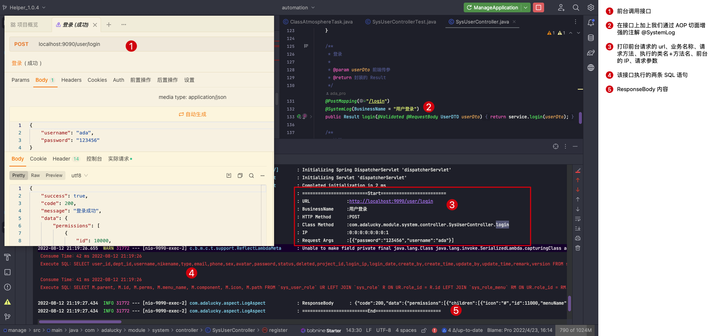Viewport: 718px width, 336px height.
Task: Switch to SysUserControllerTest.java tab
Action: (404, 22)
